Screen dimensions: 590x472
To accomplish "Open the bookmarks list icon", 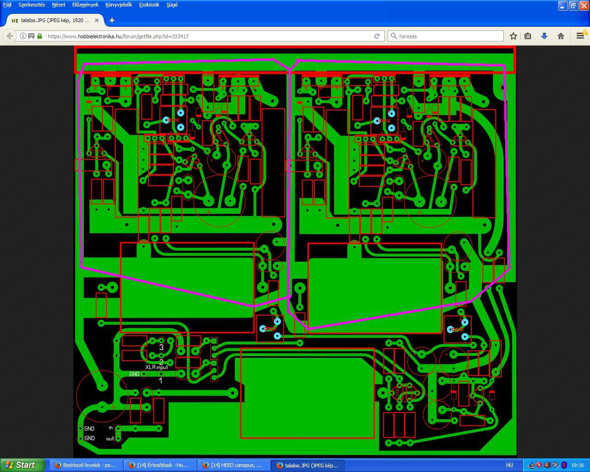I will coord(528,36).
